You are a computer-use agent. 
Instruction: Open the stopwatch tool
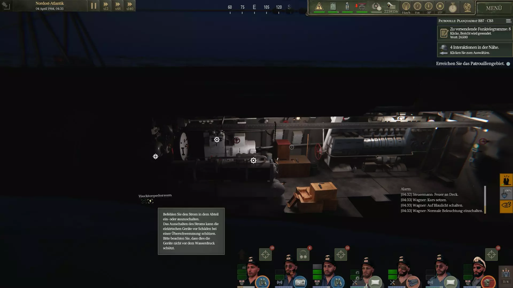coord(453,8)
